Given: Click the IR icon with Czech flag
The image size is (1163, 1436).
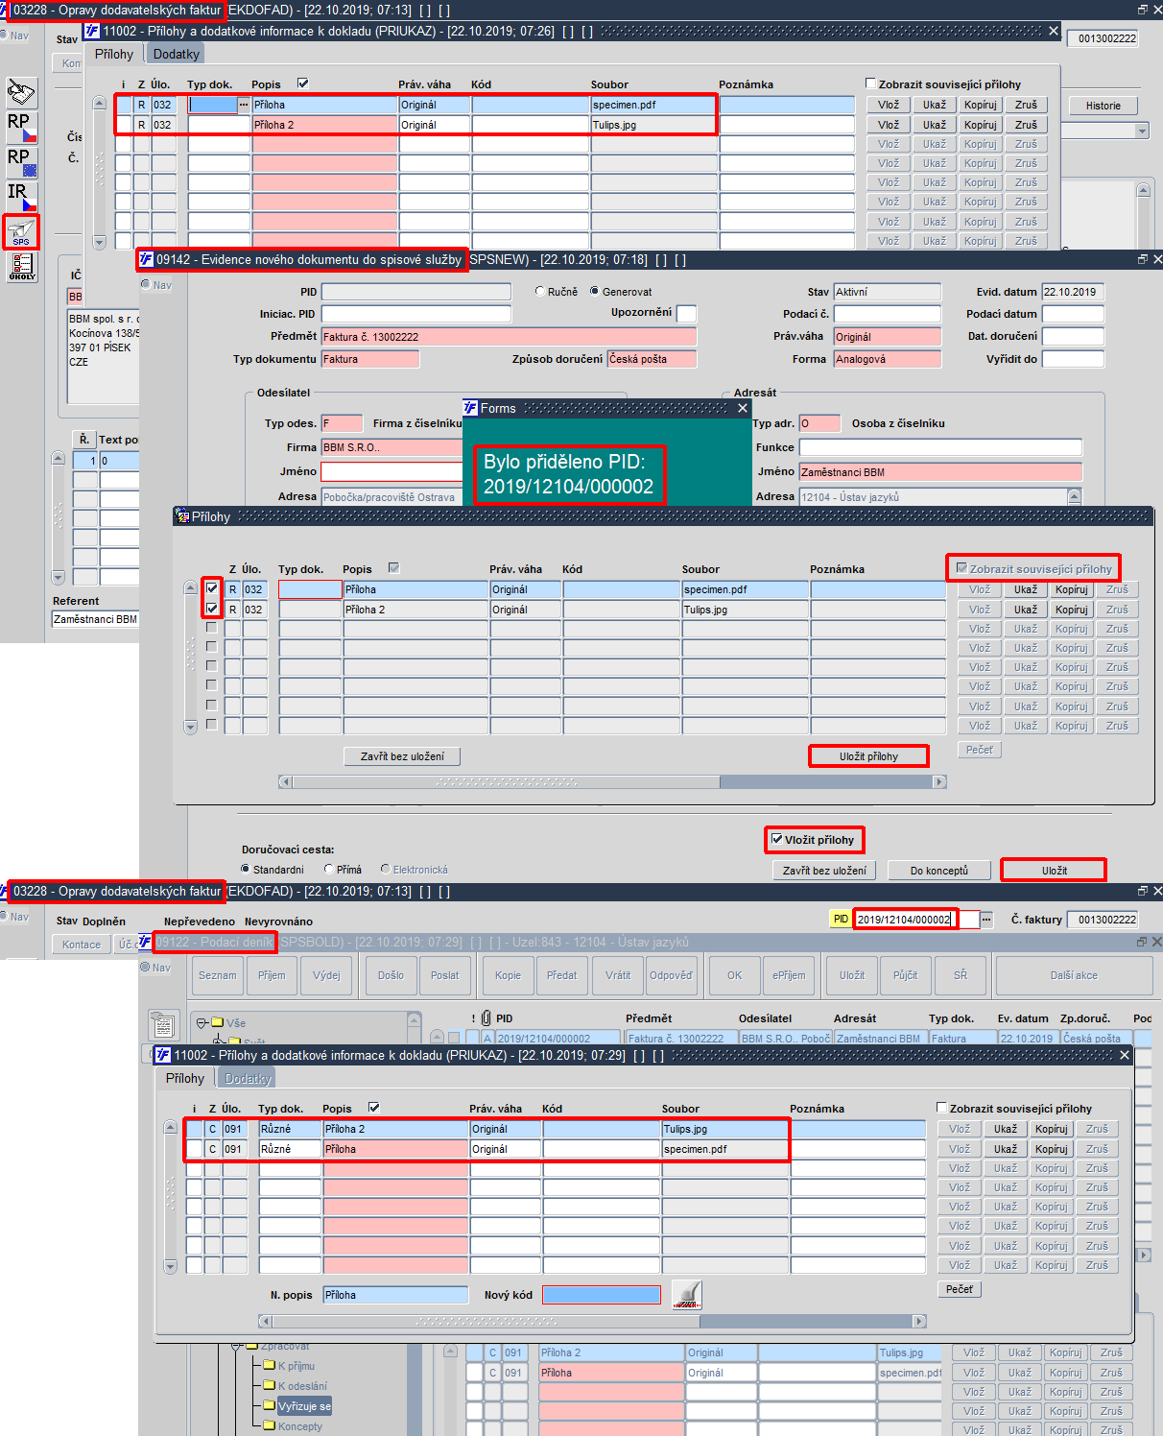Looking at the screenshot, I should [x=21, y=197].
